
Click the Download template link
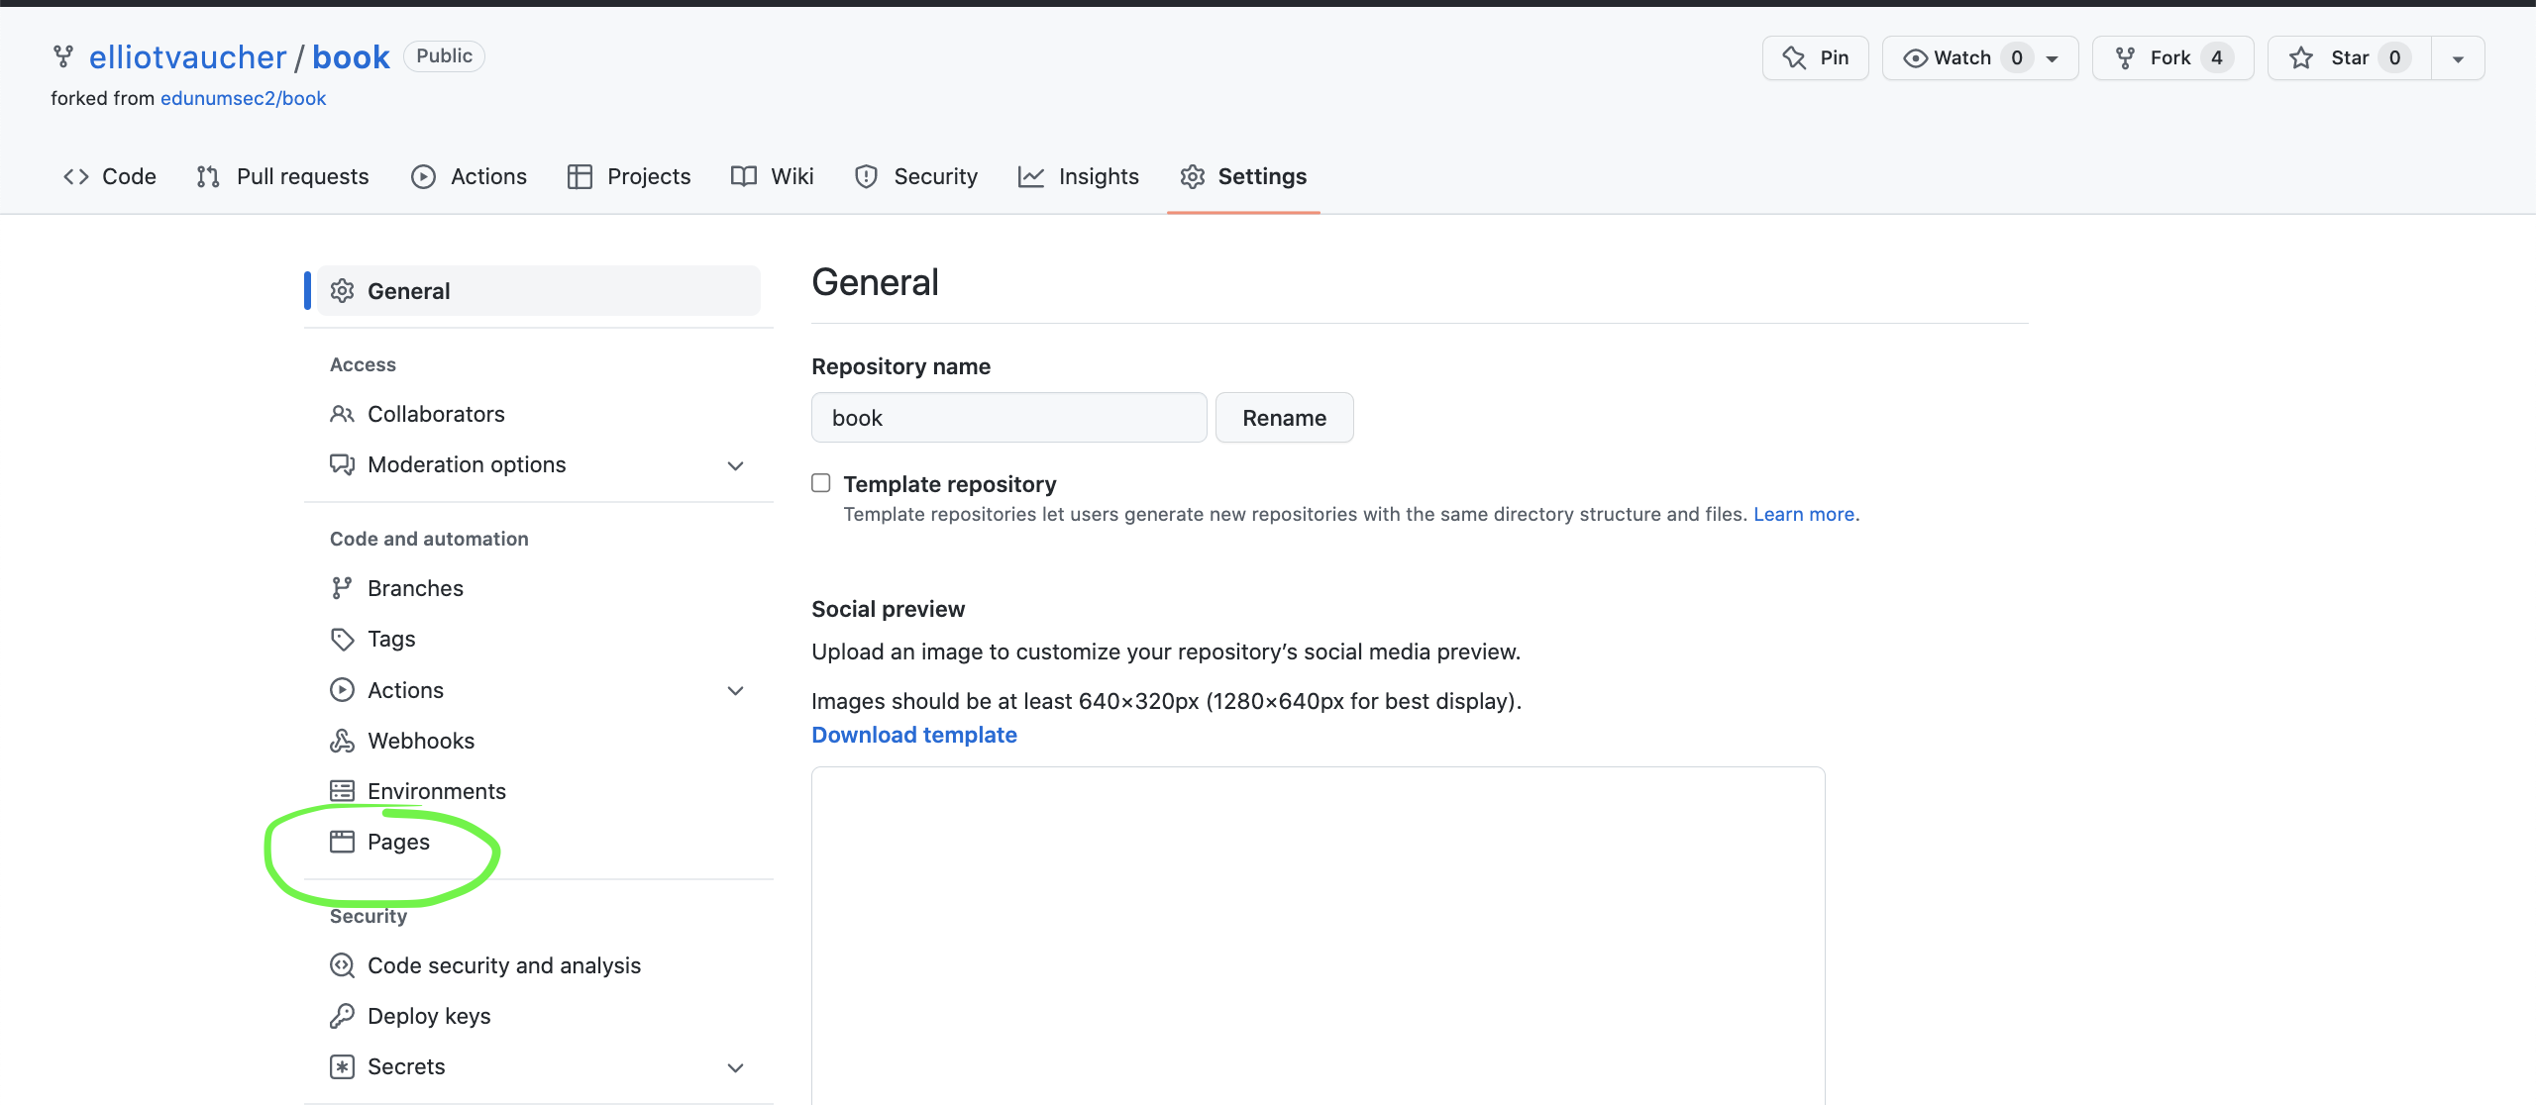pos(913,734)
